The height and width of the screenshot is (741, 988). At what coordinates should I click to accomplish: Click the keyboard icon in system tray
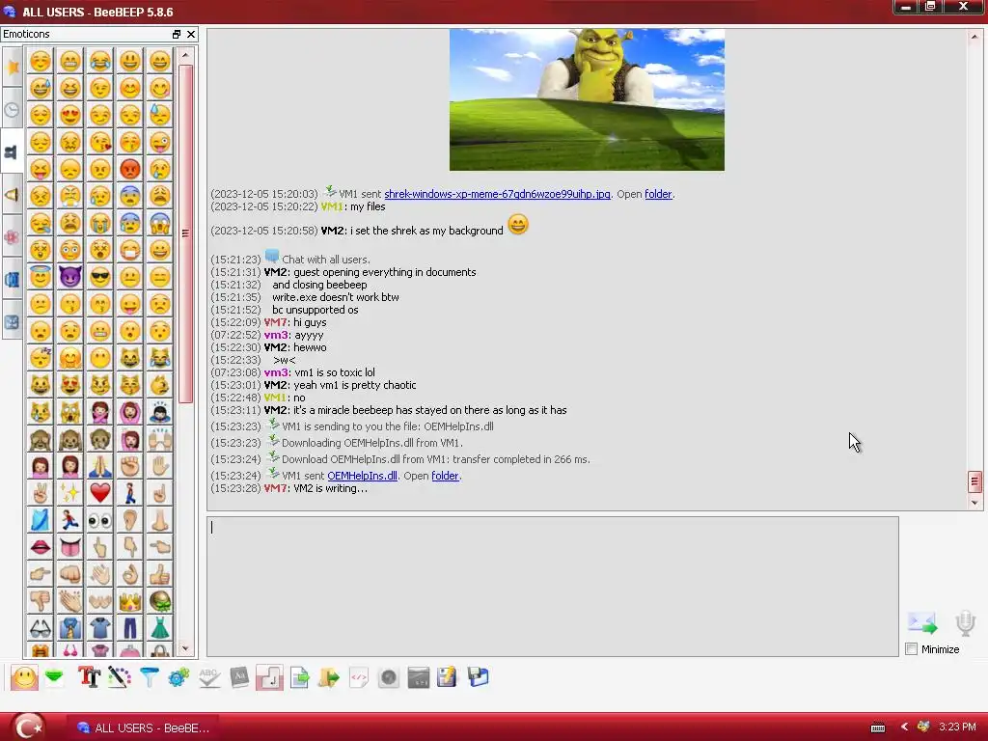tap(878, 727)
